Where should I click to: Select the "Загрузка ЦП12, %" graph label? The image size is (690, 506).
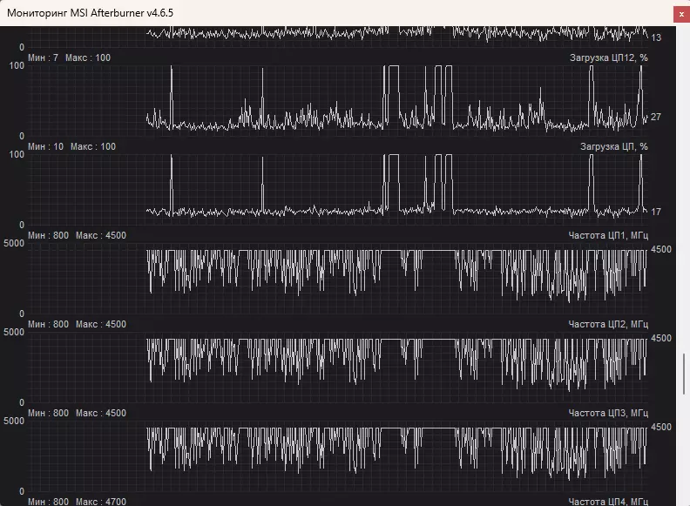tap(607, 57)
